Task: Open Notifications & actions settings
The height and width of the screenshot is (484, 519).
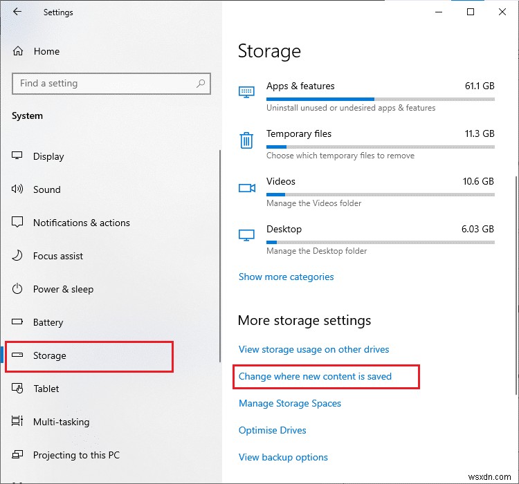Action: 81,223
